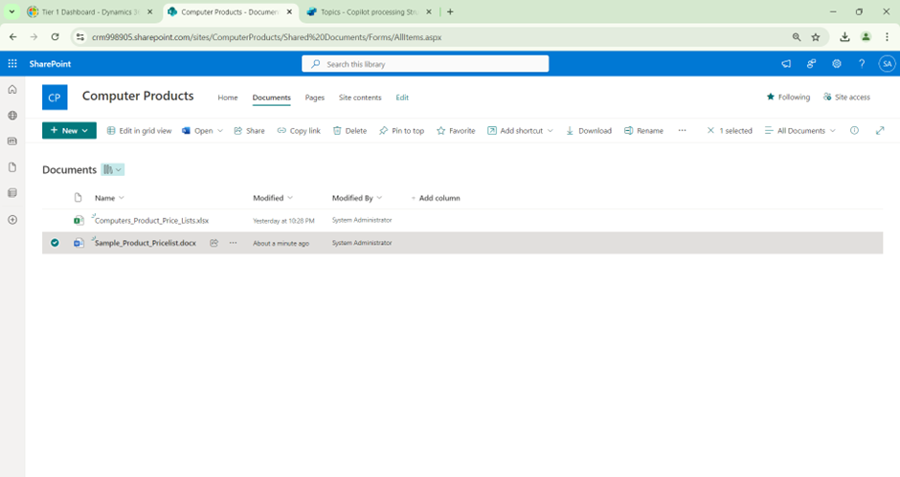Deselect the Sample_Product_Pricelist.docx row checkmark

point(55,243)
